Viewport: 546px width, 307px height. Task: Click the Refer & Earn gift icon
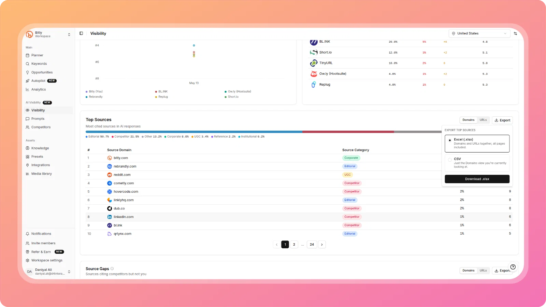tap(28, 252)
